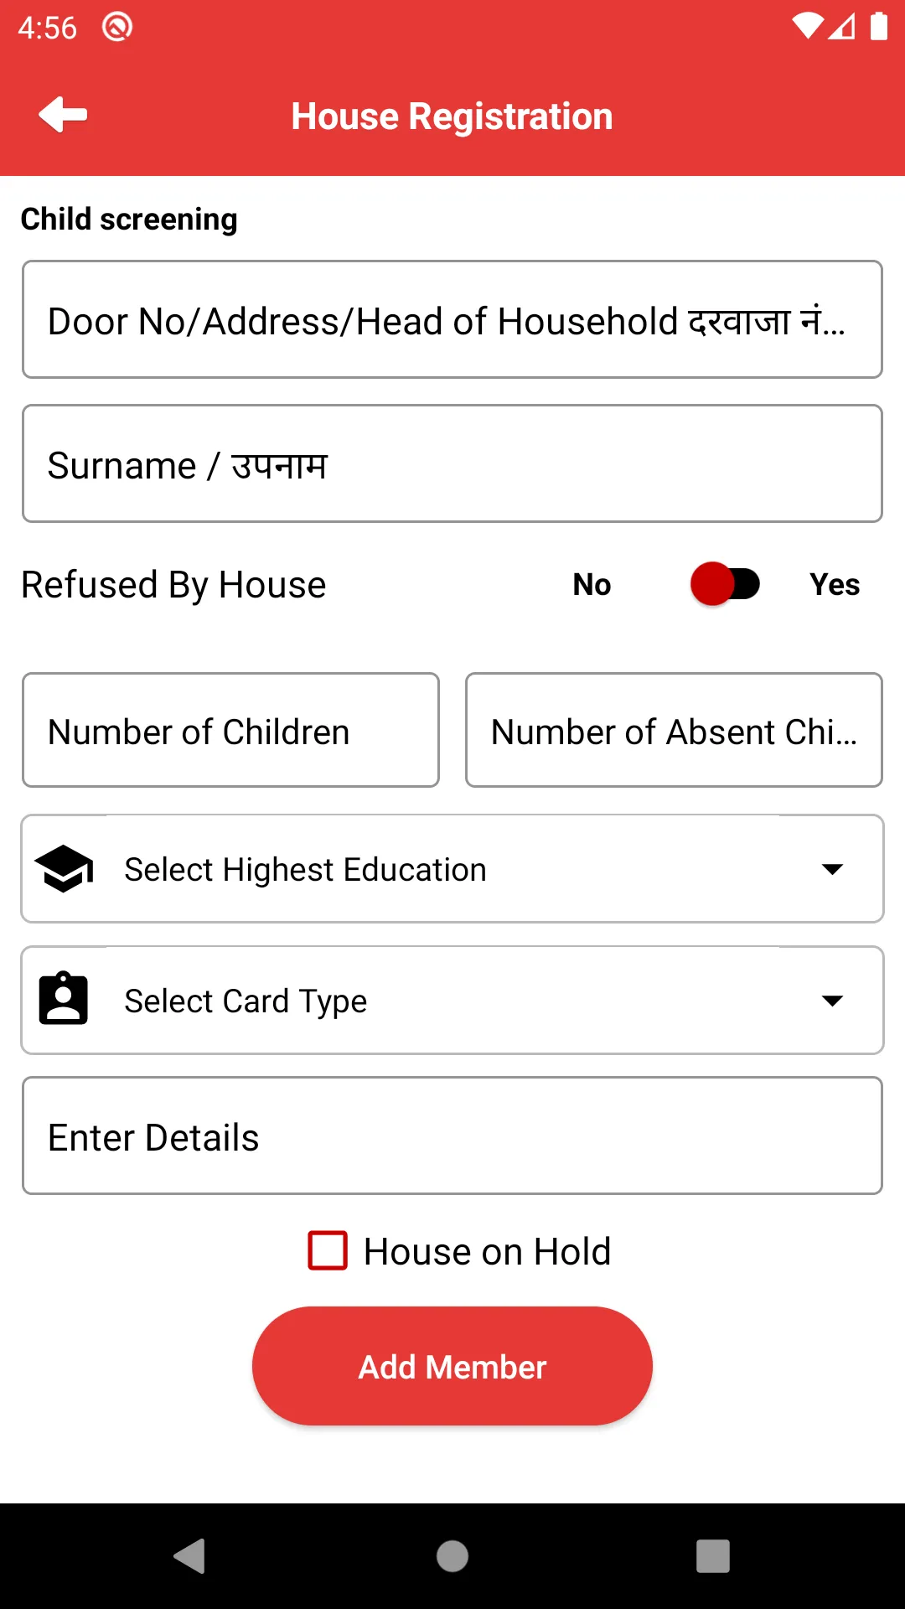Screen dimensions: 905x1609
Task: Focus the Enter Details text field
Action: pyautogui.click(x=452, y=1136)
